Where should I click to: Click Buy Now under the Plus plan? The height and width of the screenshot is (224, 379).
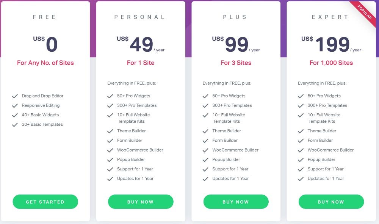[x=236, y=202]
